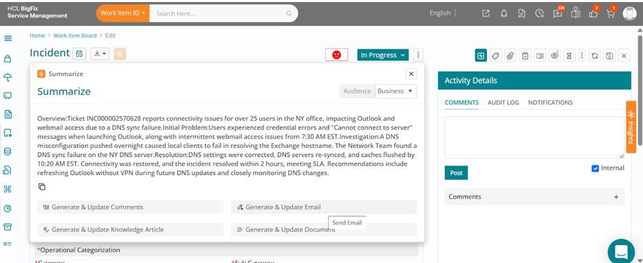Open the hamburger menu in the left sidebar
The height and width of the screenshot is (263, 643).
click(x=8, y=38)
